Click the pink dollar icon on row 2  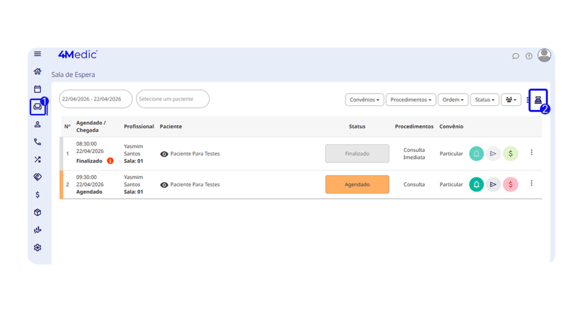[511, 184]
